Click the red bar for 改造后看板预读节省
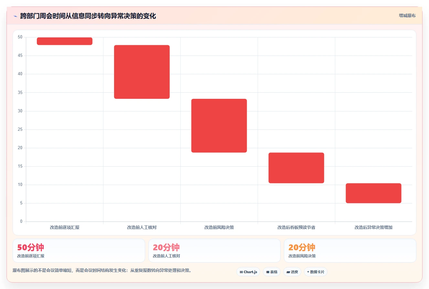This screenshot has width=429, height=289. (296, 168)
